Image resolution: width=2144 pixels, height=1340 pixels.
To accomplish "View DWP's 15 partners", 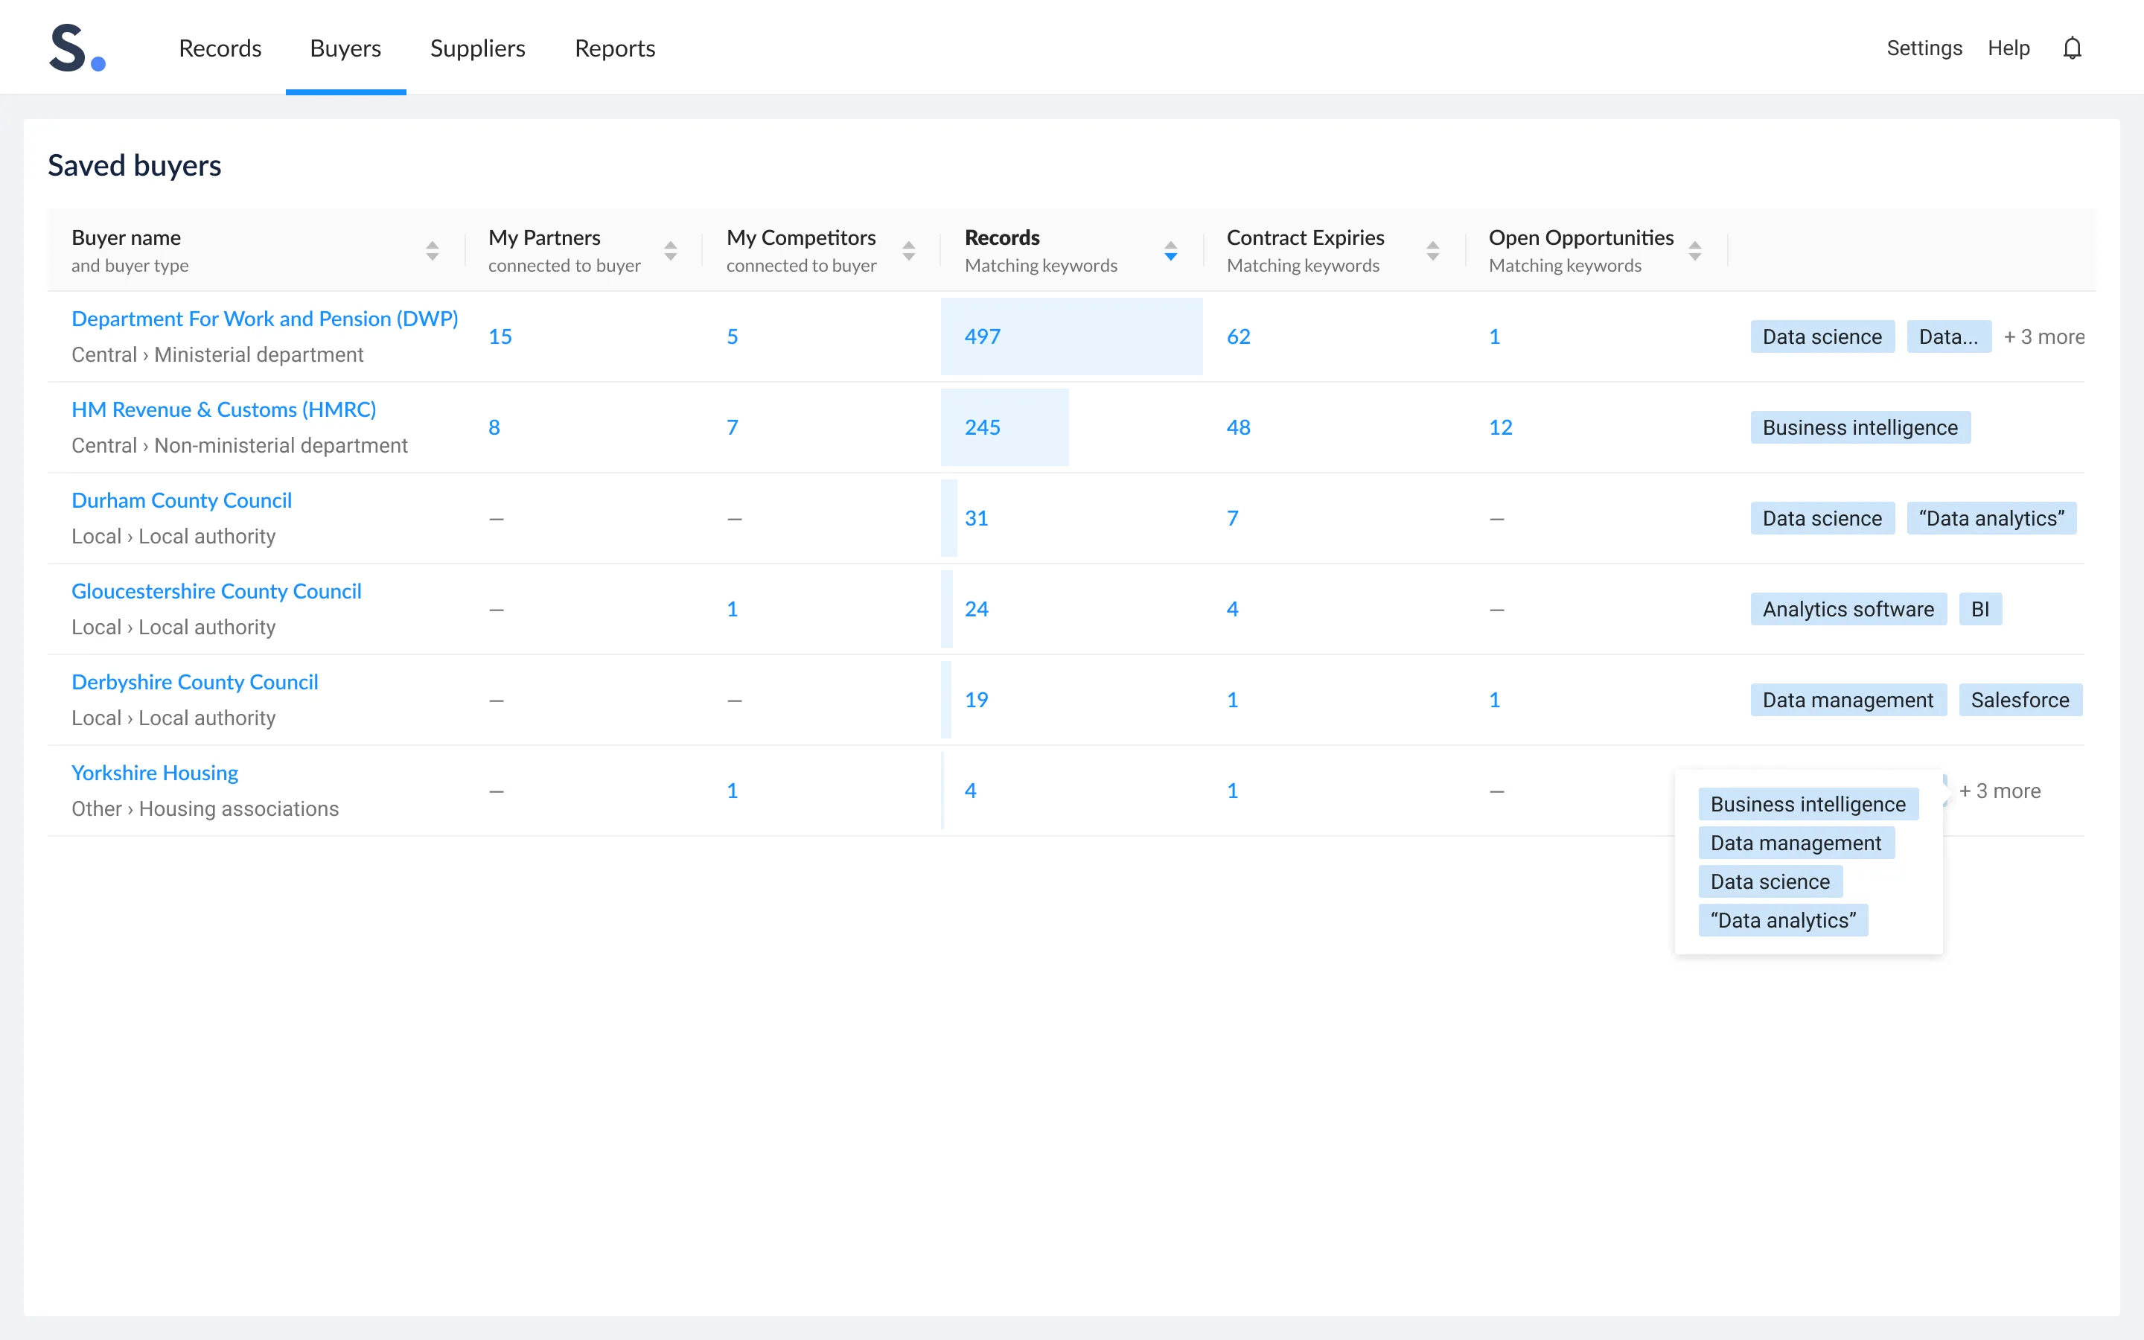I will (x=500, y=336).
